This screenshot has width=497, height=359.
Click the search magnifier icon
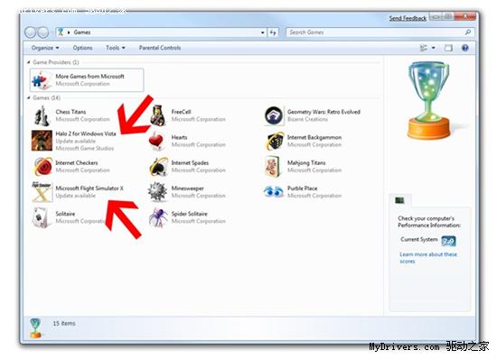click(468, 32)
